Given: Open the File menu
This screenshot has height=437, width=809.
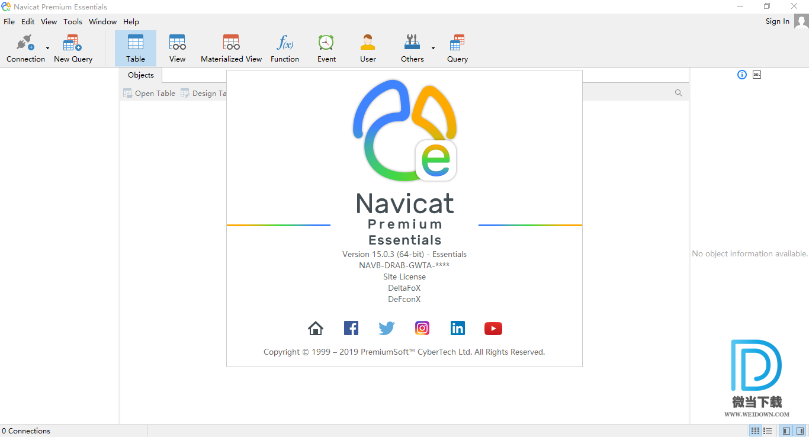Looking at the screenshot, I should click(9, 21).
